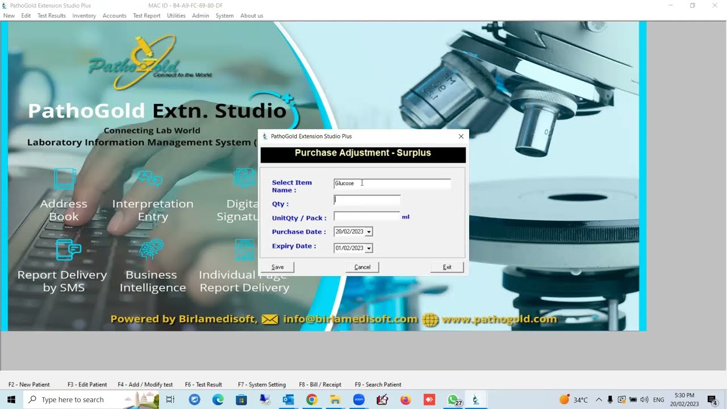Show hidden system tray icons
Screen dimensions: 727x409
(x=599, y=399)
